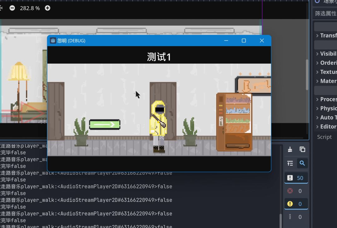
Task: Click the Godot icon in game window title
Action: tap(53, 40)
